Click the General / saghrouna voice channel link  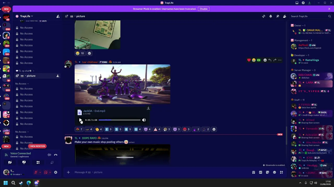pos(20,157)
